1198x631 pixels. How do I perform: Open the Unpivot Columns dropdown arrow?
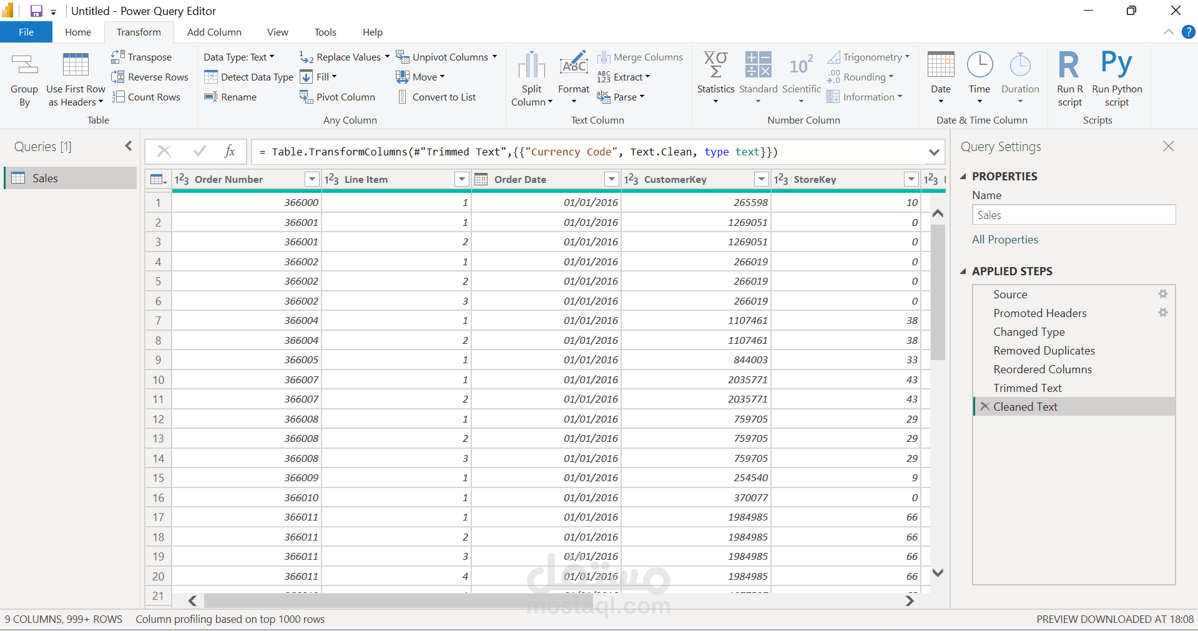[x=494, y=57]
